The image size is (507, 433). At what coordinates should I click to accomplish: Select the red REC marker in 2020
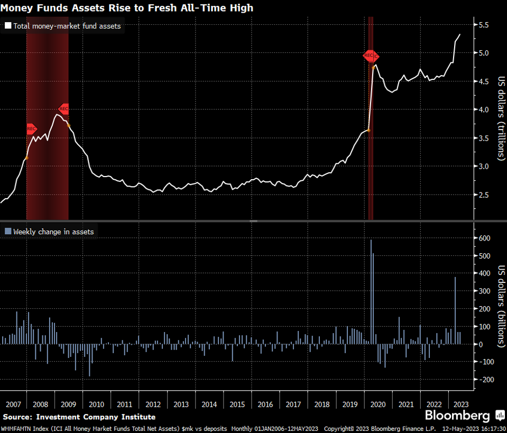coord(370,56)
